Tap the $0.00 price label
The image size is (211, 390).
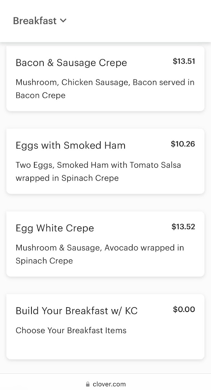point(184,309)
